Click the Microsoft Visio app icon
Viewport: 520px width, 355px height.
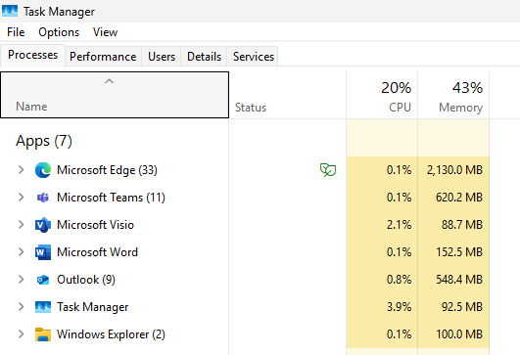(x=43, y=225)
